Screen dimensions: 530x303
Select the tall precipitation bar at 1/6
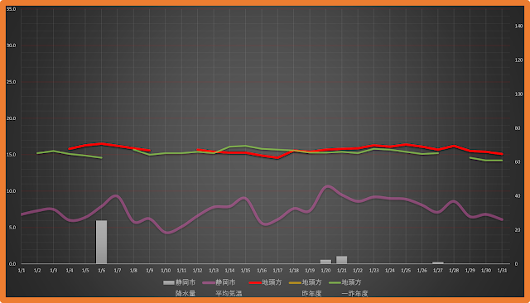pos(101,242)
